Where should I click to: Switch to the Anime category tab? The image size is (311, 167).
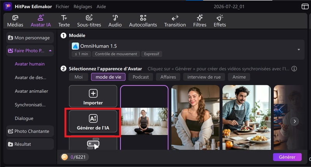pyautogui.click(x=239, y=77)
